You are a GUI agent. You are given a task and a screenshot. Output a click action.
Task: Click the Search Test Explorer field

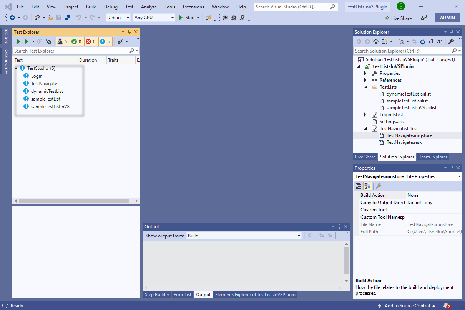pyautogui.click(x=76, y=51)
